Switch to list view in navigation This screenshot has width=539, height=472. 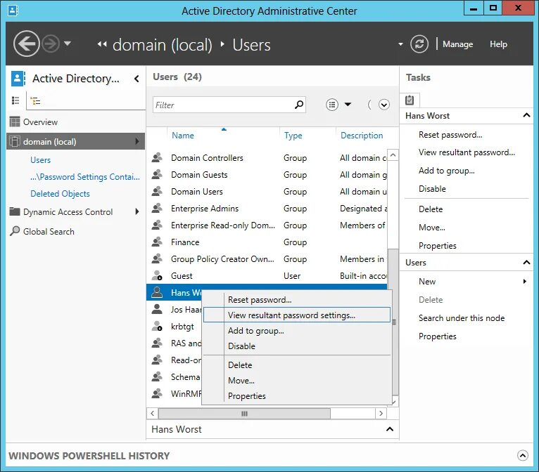tap(15, 100)
